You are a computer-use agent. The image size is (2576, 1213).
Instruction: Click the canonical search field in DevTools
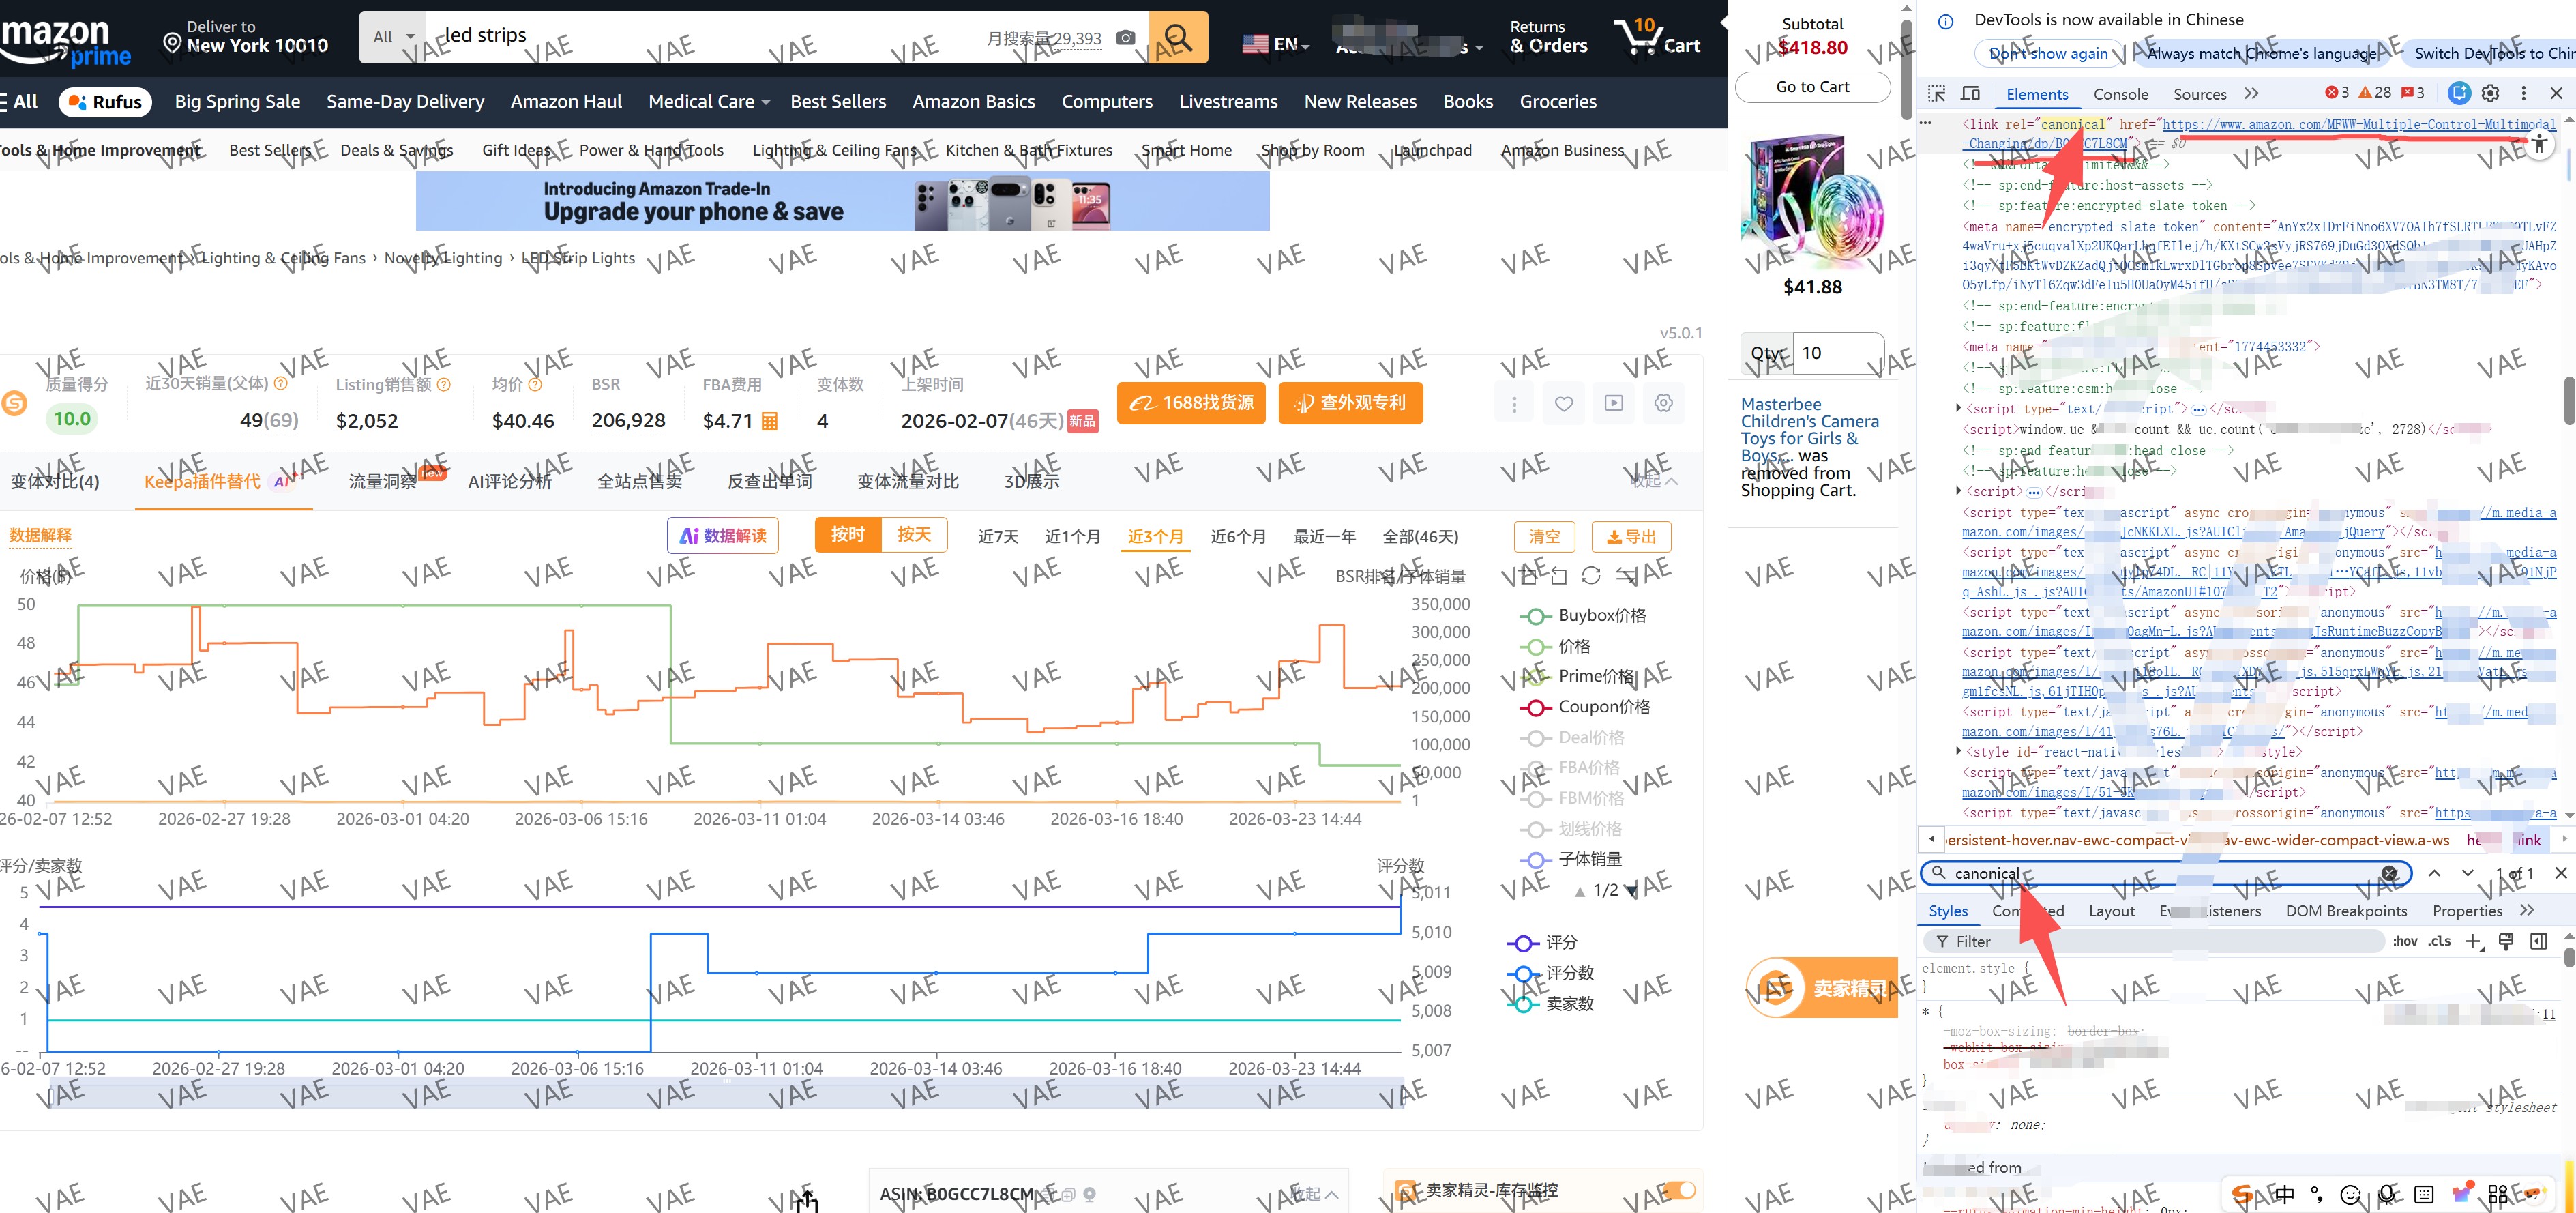(2160, 873)
